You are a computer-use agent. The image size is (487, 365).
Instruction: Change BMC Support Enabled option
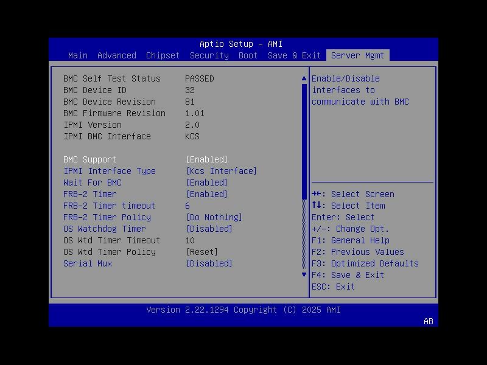coord(206,159)
